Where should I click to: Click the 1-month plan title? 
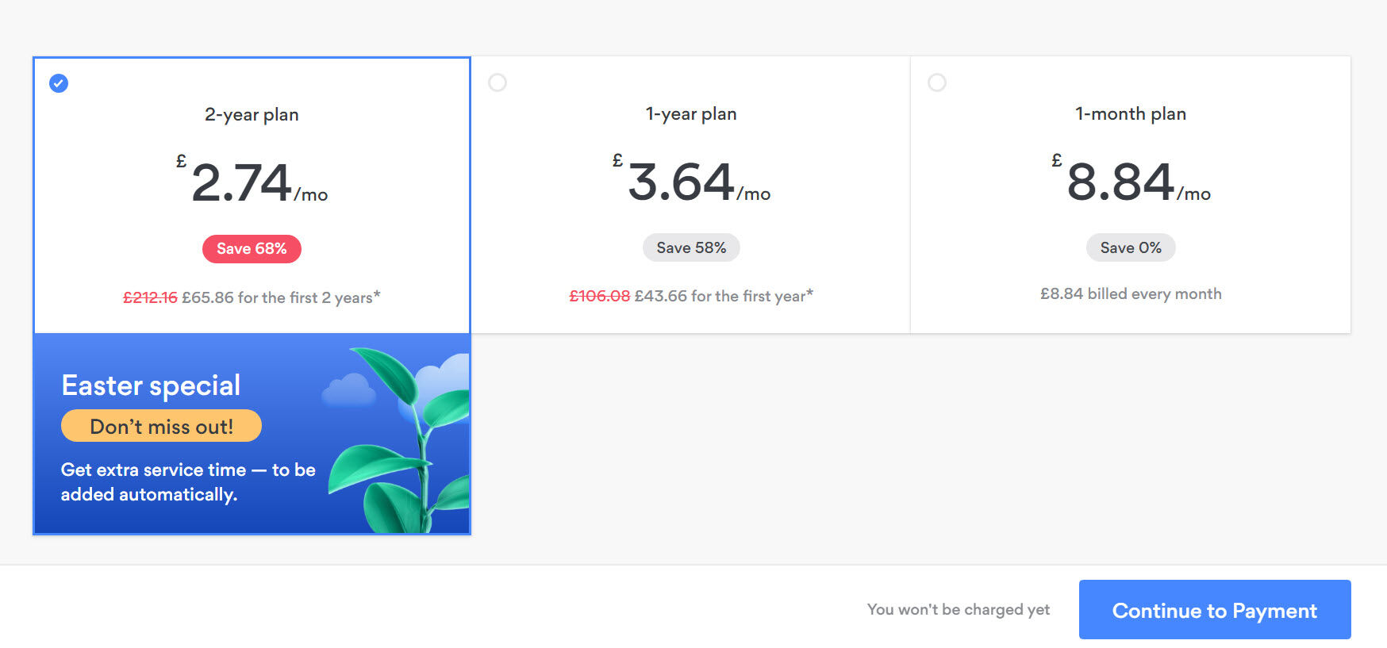(x=1131, y=113)
